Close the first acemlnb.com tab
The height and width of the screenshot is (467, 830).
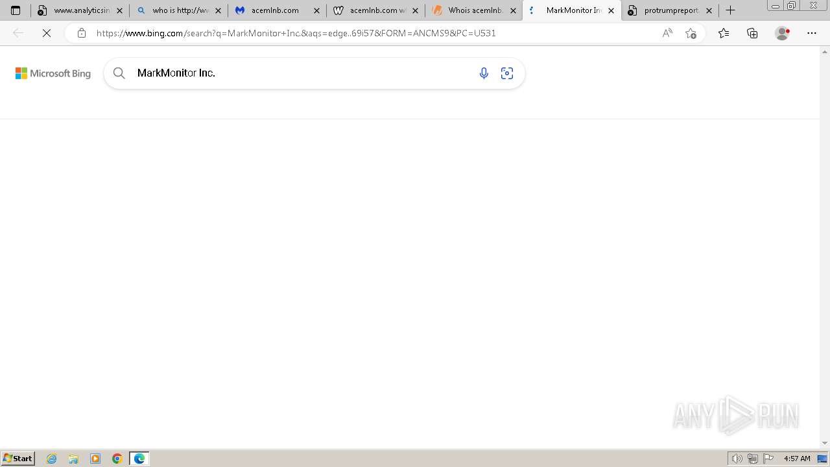coord(316,10)
